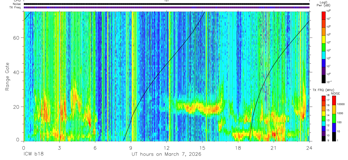Click the '10000' label on the NOISE scale
Viewport: 348px width, 160px height.
[341, 104]
